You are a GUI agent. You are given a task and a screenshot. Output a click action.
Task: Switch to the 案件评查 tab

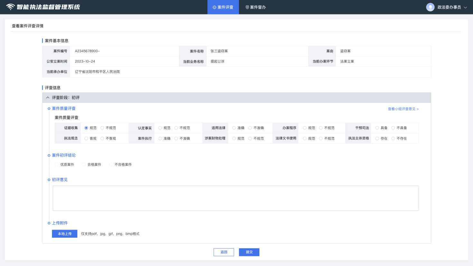(223, 7)
